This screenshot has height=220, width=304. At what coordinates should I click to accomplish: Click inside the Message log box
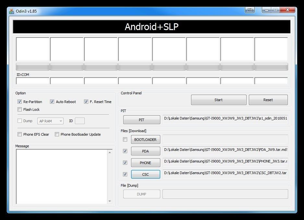62,176
